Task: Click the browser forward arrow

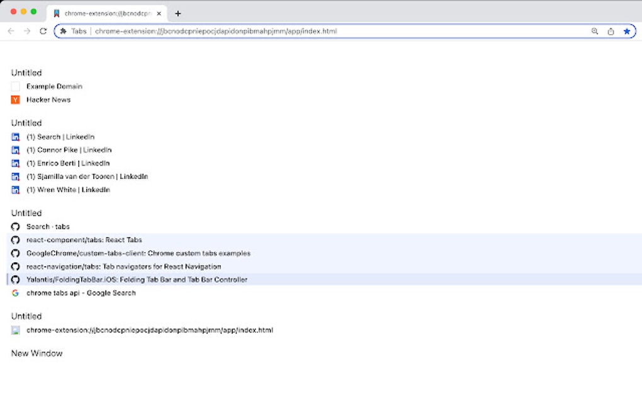Action: point(27,31)
